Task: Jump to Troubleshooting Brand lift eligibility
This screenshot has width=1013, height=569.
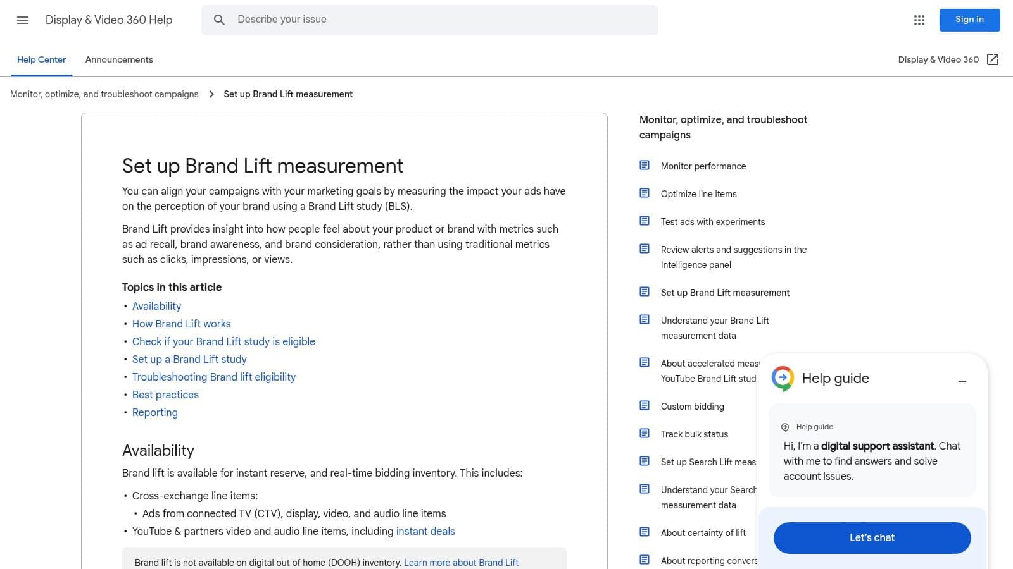Action: pyautogui.click(x=213, y=377)
